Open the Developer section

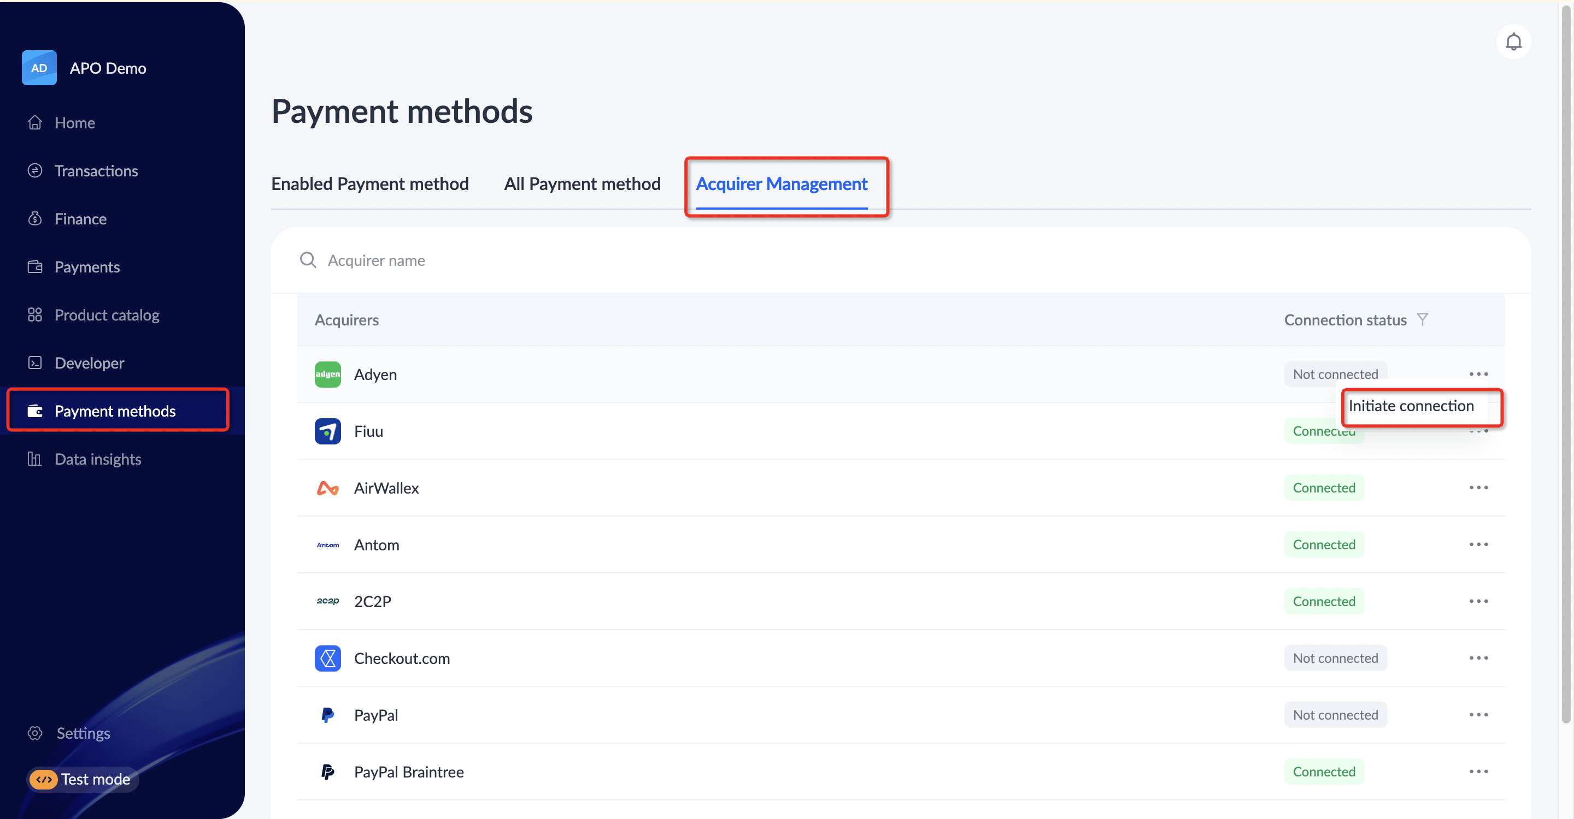click(89, 363)
